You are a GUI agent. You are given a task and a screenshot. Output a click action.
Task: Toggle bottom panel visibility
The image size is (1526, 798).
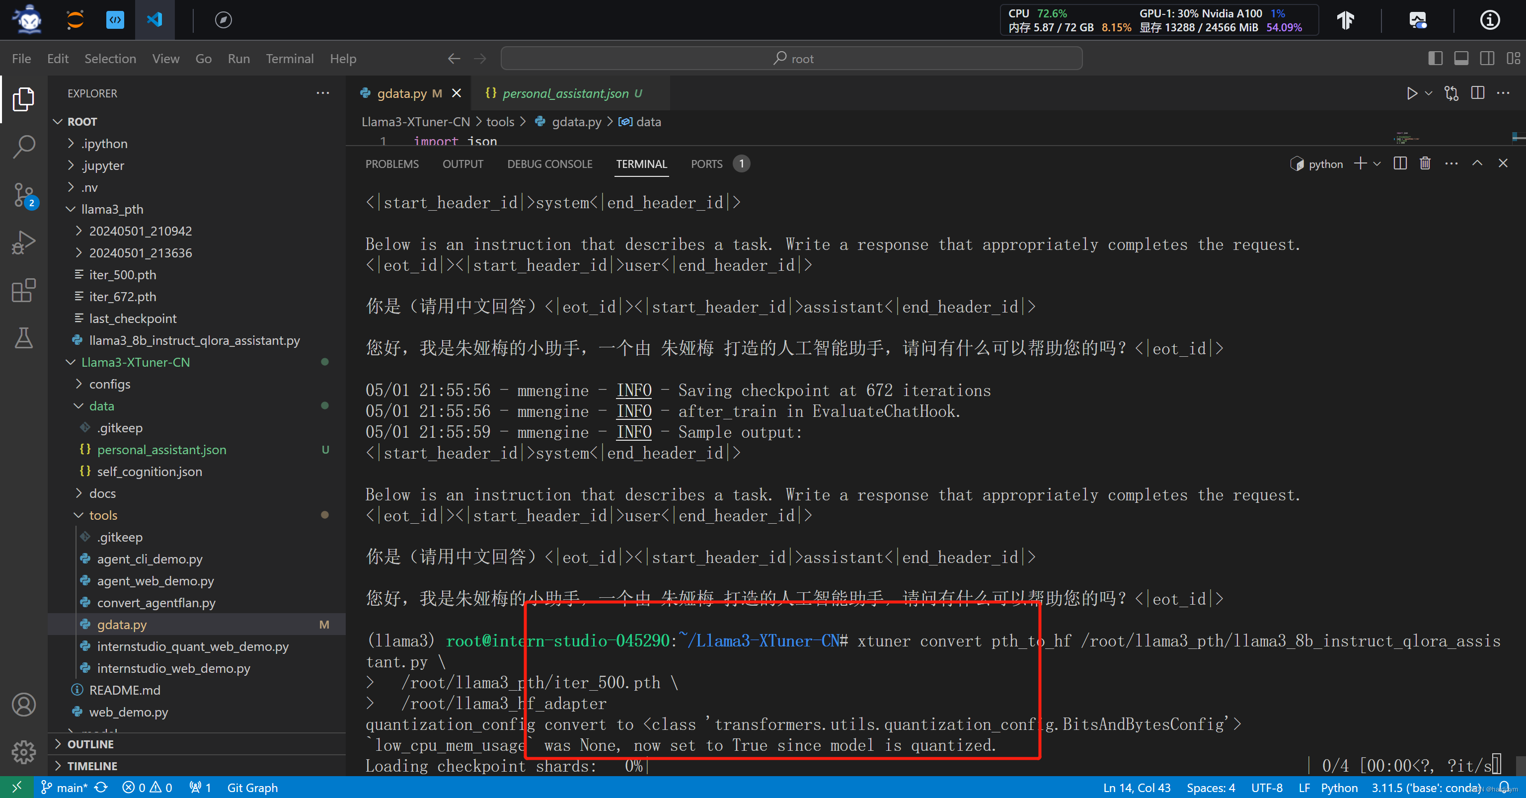tap(1461, 58)
